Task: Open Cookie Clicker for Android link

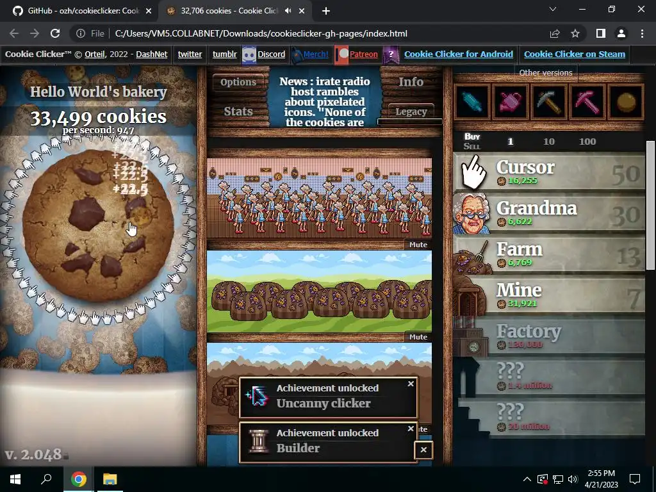Action: pyautogui.click(x=459, y=54)
